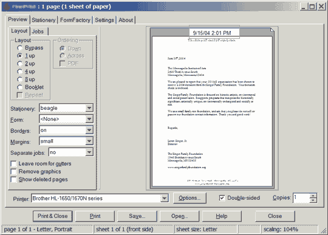The image size is (328, 235).
Task: Click the Print & Close button
Action: coord(52,216)
